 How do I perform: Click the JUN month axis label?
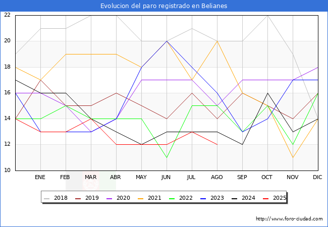coord(166,177)
